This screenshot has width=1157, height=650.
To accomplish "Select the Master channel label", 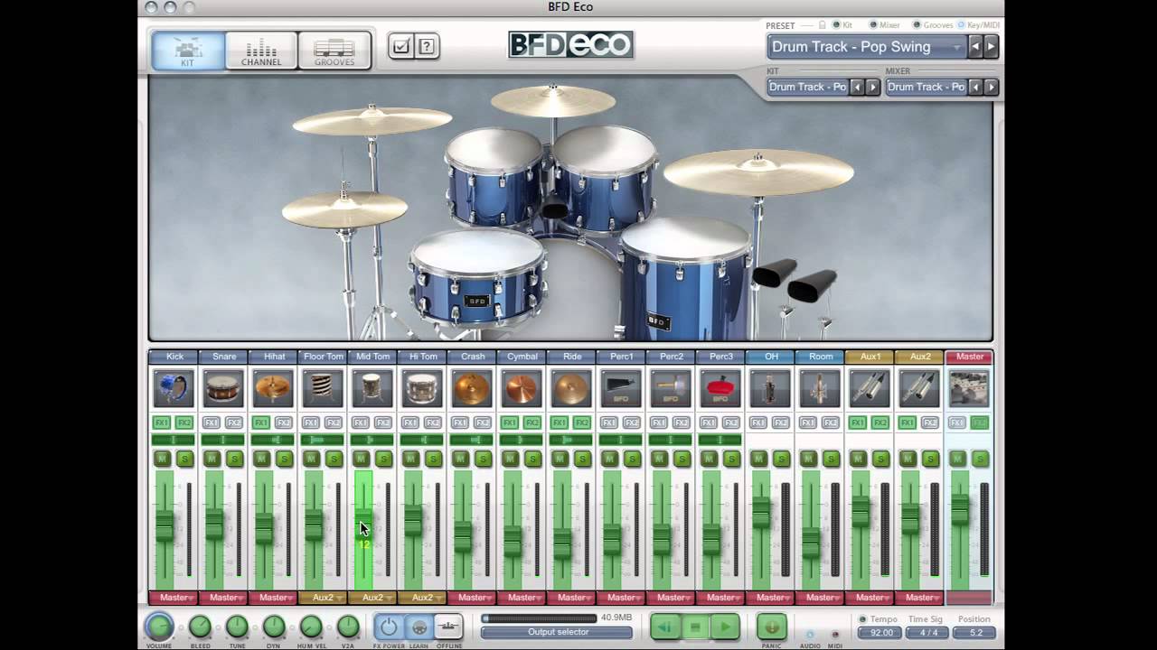I will coord(969,357).
